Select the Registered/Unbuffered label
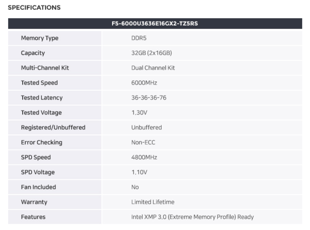The height and width of the screenshot is (230, 310). [53, 127]
